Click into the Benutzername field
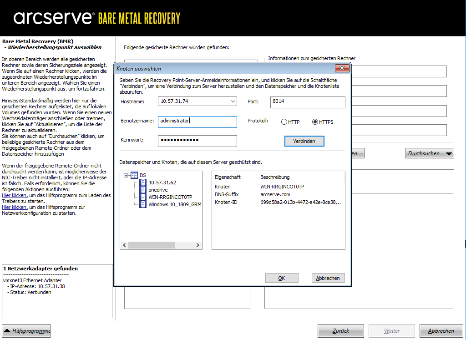466x340 pixels. (x=198, y=122)
